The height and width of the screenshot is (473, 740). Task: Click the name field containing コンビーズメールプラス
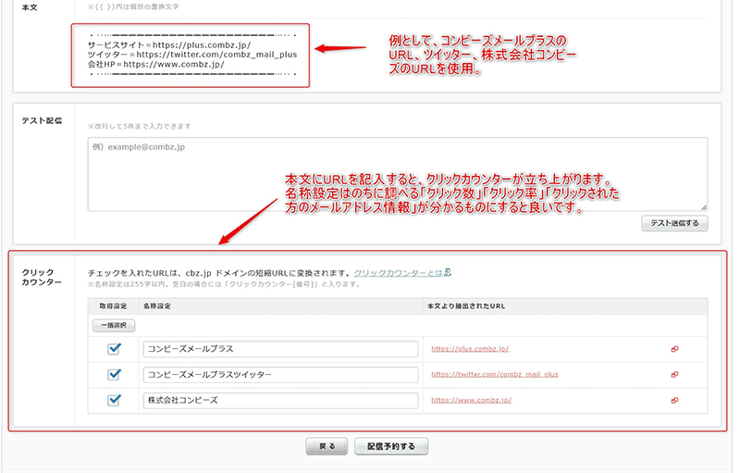[280, 349]
